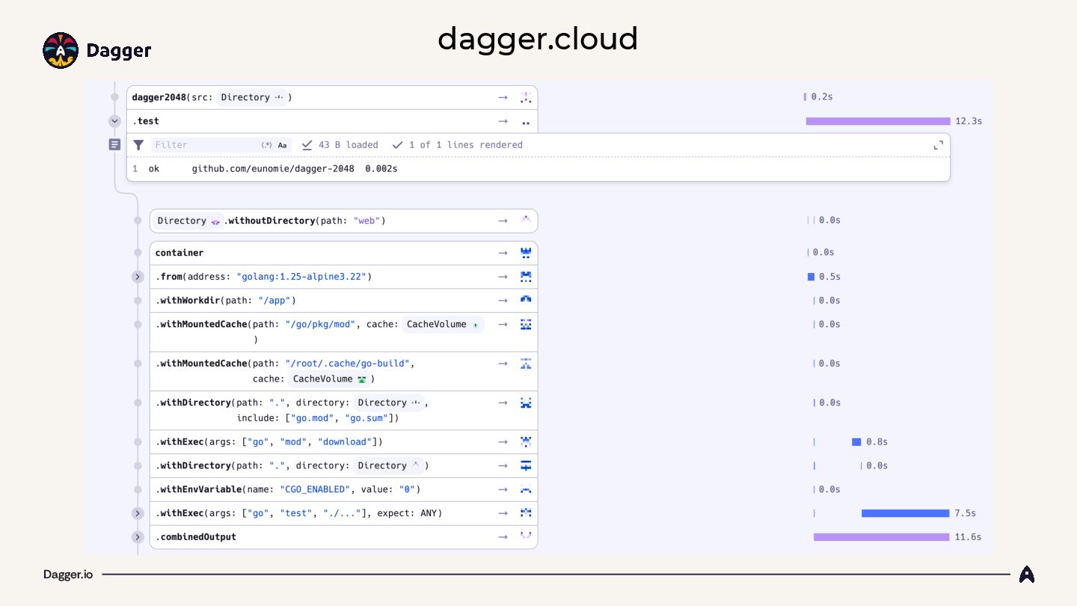Open CacheVolume chip for /go/pkg/mod

pyautogui.click(x=444, y=325)
